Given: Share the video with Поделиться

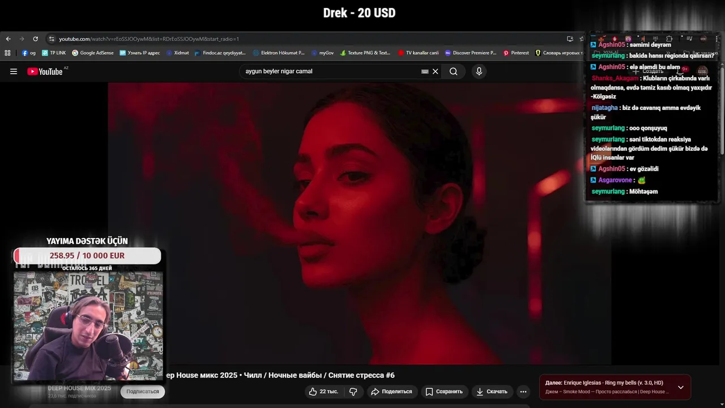Looking at the screenshot, I should pyautogui.click(x=391, y=392).
